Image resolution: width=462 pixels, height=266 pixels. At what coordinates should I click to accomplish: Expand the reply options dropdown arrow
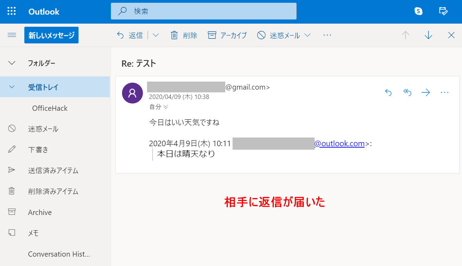tap(156, 35)
